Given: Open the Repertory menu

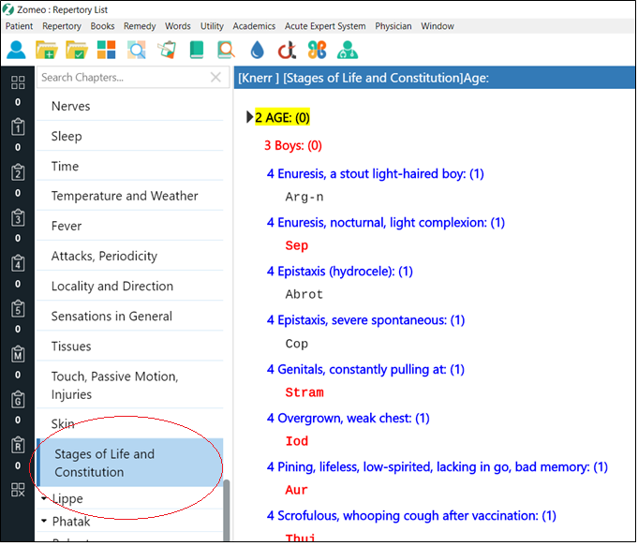Looking at the screenshot, I should point(62,26).
